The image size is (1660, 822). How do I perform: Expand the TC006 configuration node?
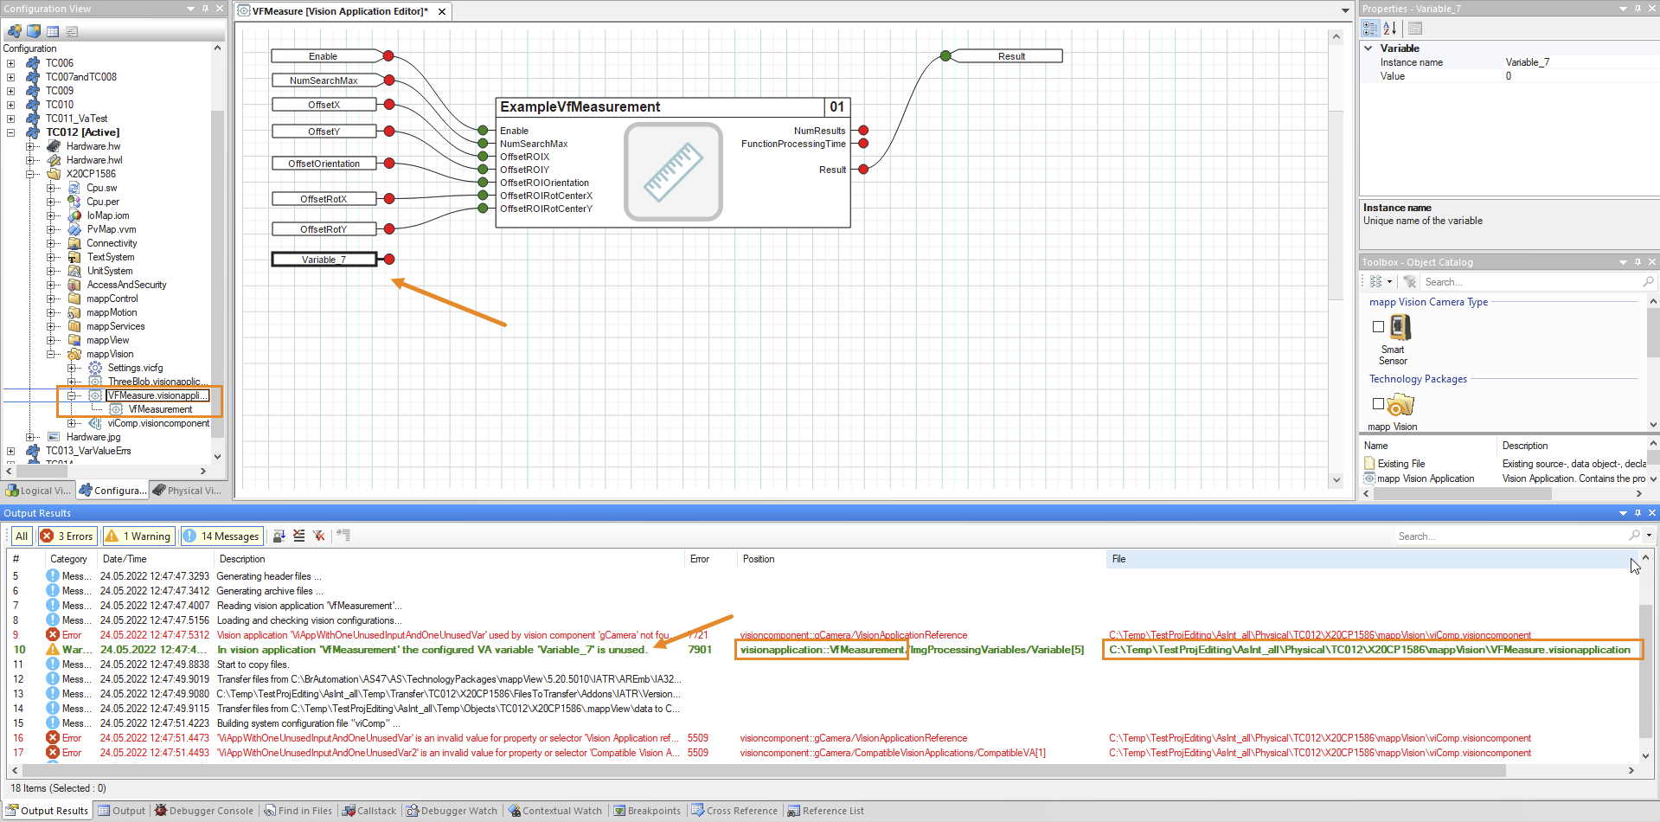[x=10, y=63]
